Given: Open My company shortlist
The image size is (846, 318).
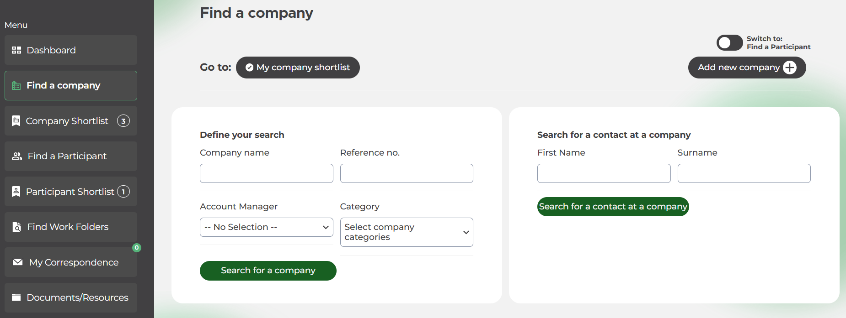Looking at the screenshot, I should click(298, 68).
